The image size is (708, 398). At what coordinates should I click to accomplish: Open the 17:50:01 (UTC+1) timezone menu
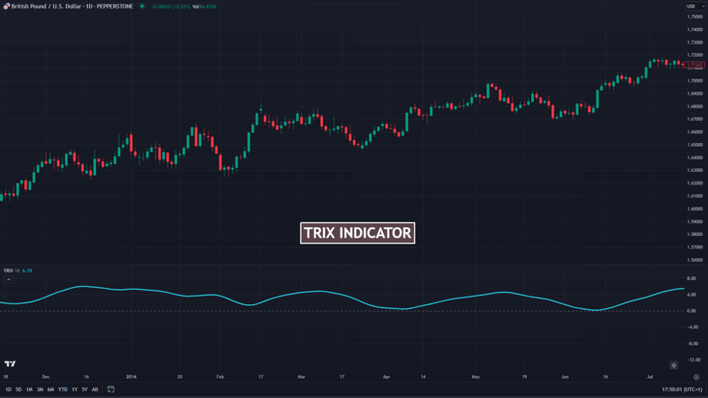tap(682, 390)
